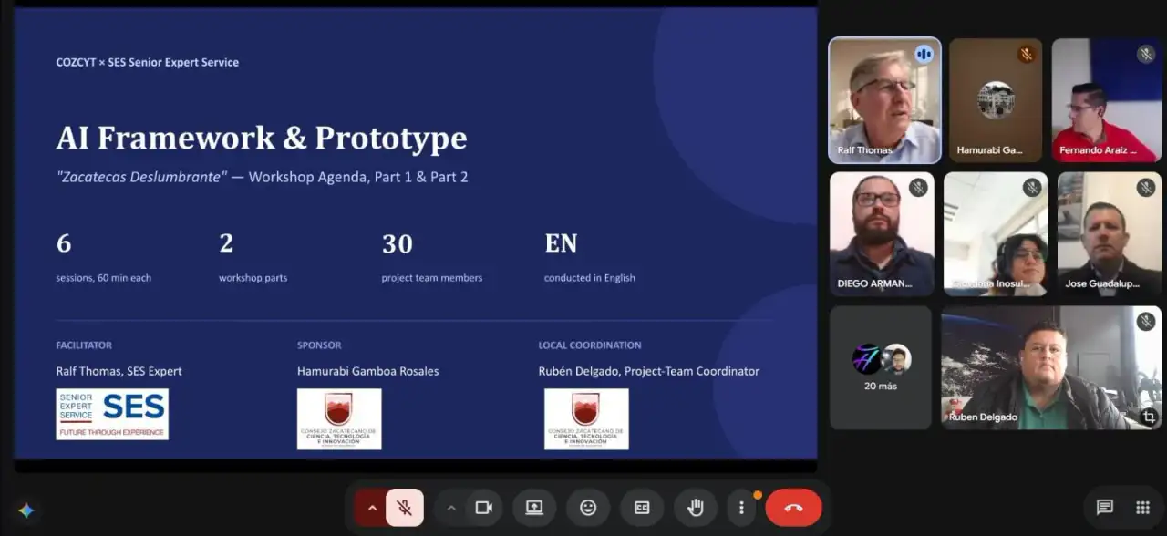Open the in-call chat panel

[1104, 508]
